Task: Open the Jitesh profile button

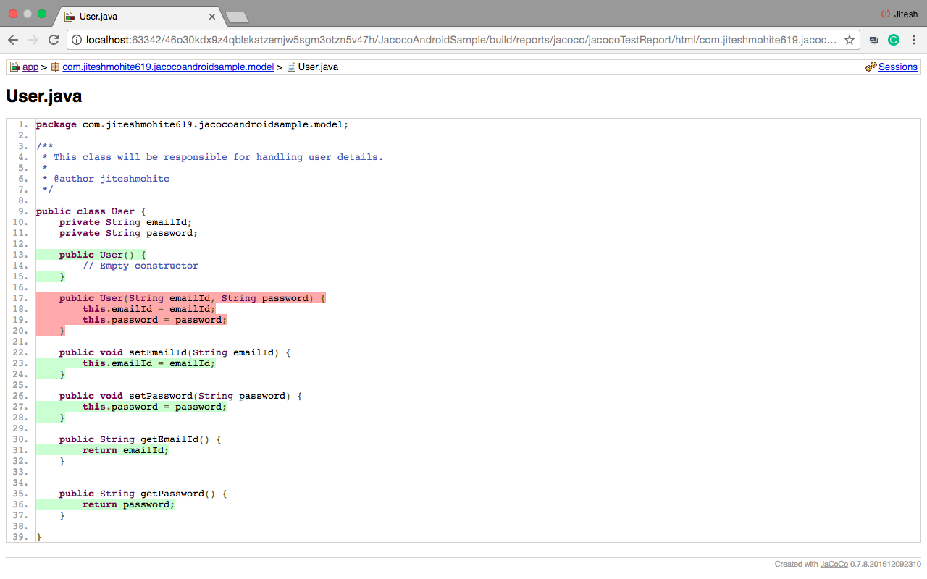Action: 899,14
